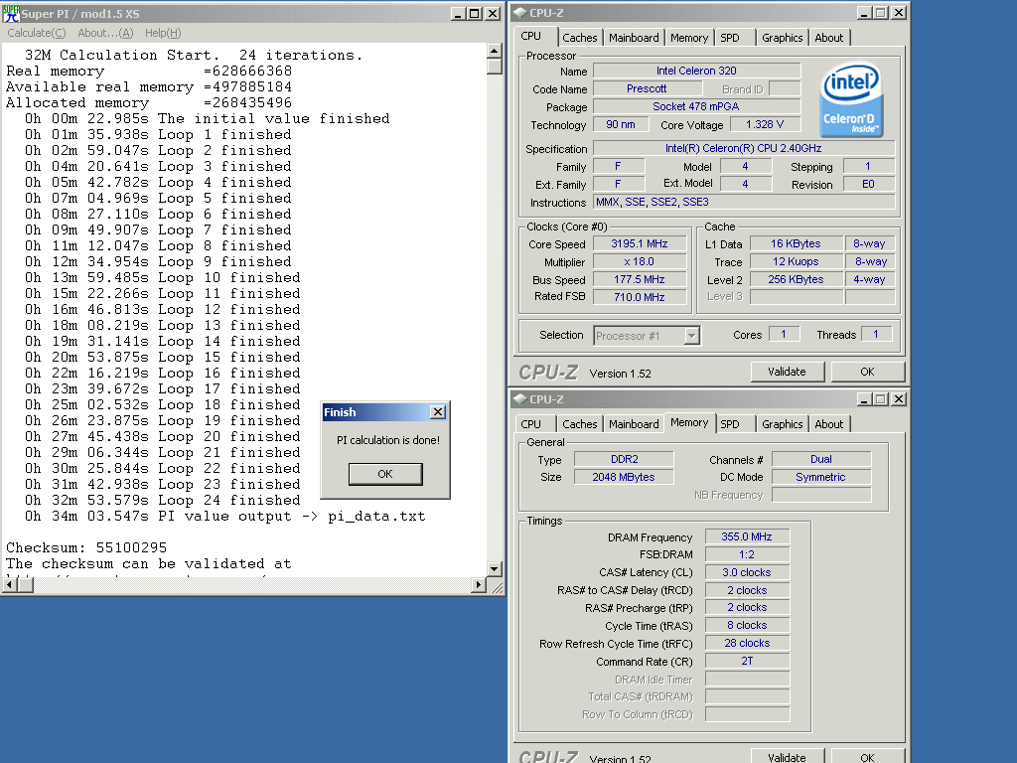Click the 3.0 clocks CAS latency value

click(x=747, y=572)
